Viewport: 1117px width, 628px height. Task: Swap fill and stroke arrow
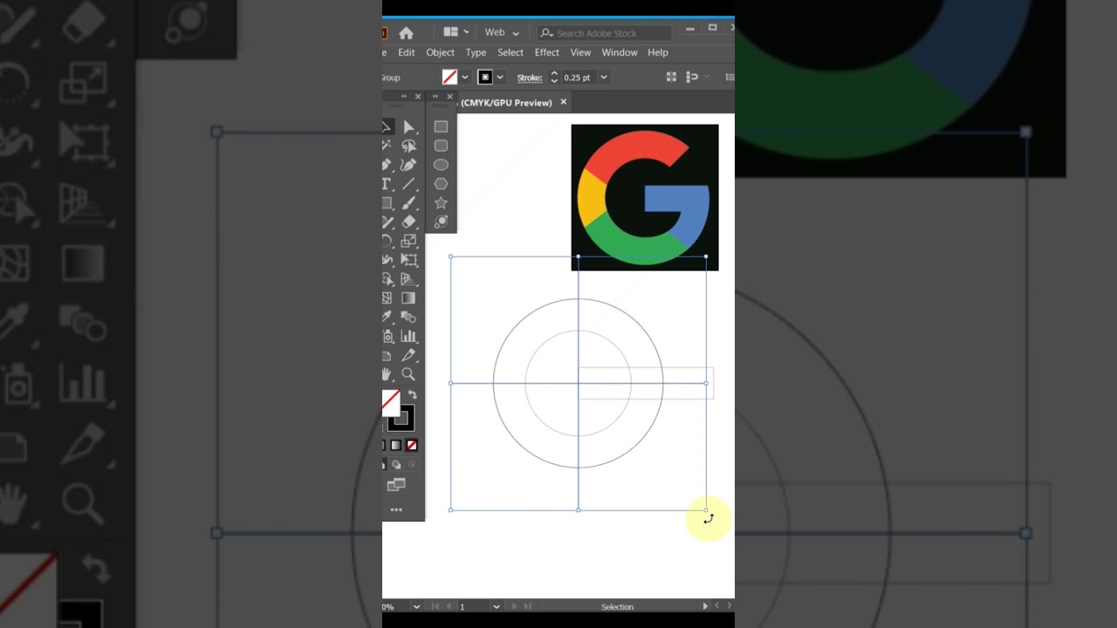coord(413,395)
